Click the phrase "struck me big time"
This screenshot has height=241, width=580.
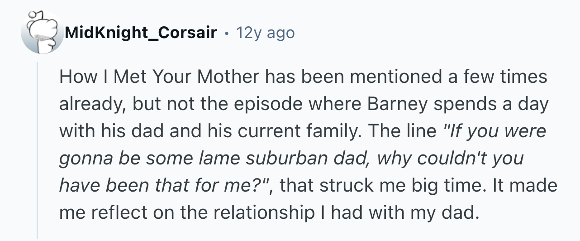pyautogui.click(x=371, y=186)
